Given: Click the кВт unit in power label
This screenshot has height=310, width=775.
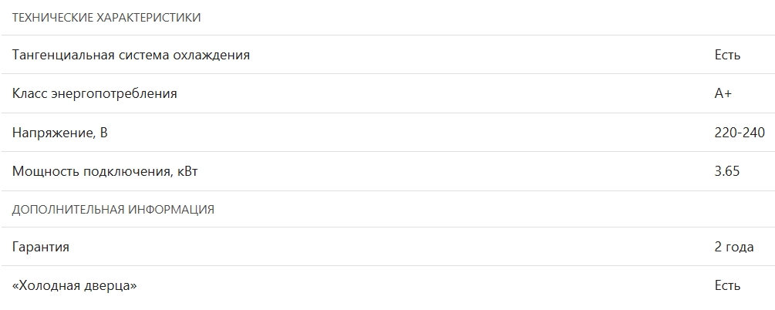Looking at the screenshot, I should [187, 171].
